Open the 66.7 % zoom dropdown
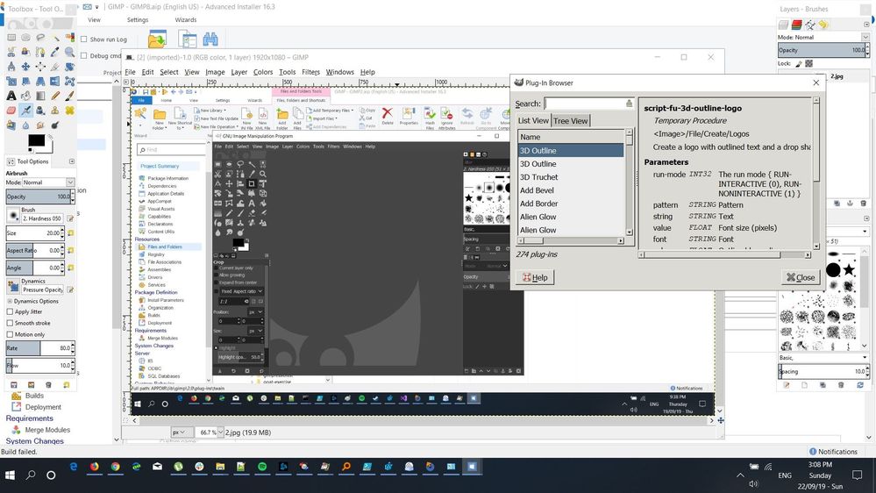Image resolution: width=876 pixels, height=493 pixels. (219, 432)
